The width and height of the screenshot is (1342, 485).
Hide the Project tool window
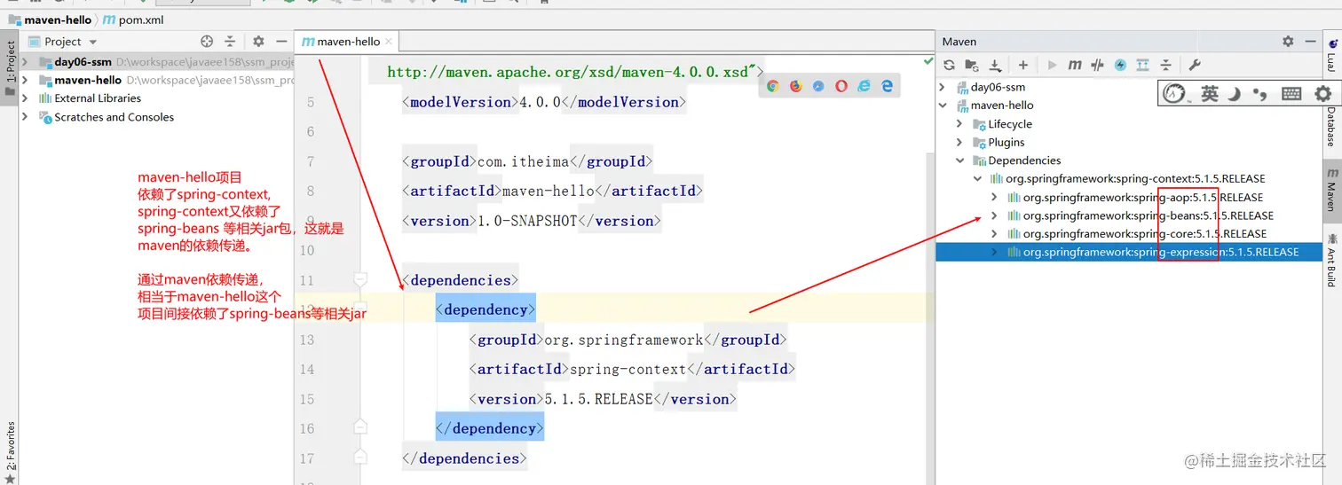pos(280,41)
